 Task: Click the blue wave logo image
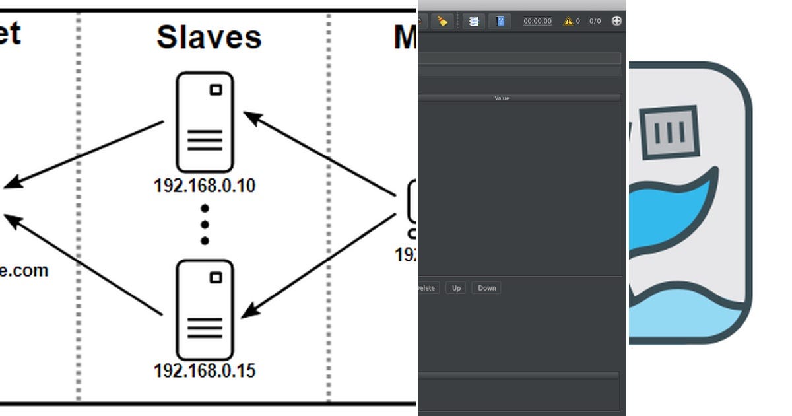pyautogui.click(x=690, y=203)
